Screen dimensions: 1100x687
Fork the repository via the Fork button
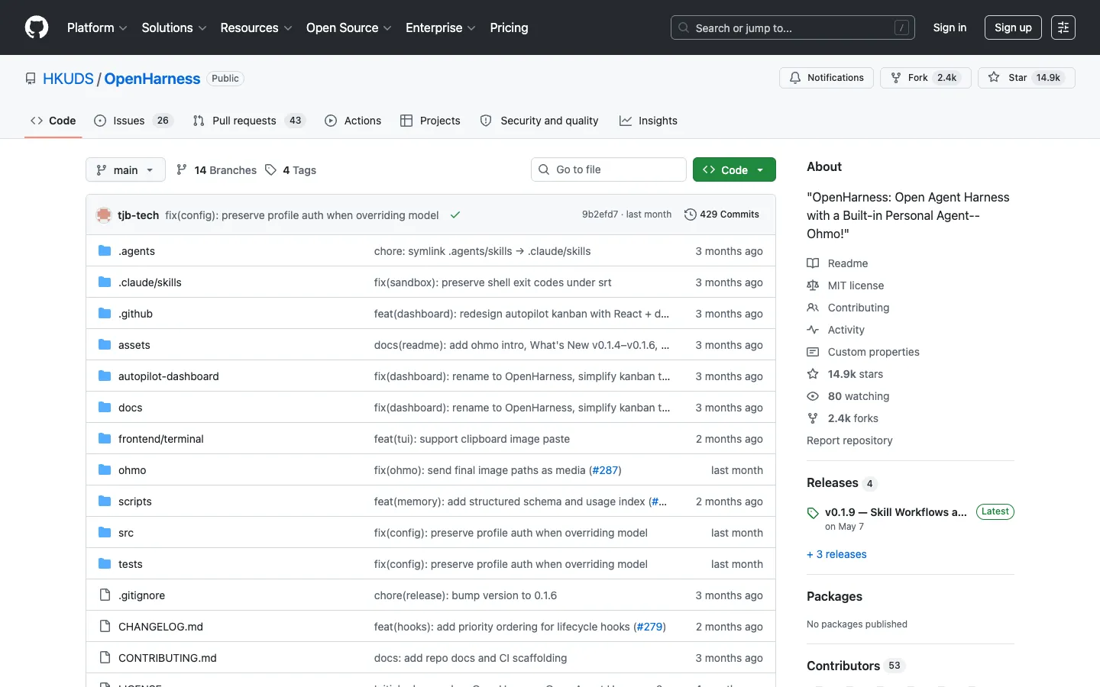(925, 78)
